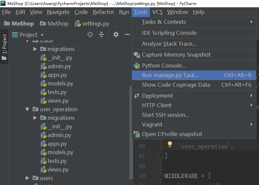This screenshot has height=185, width=259.
Task: Open the Code menu
Action: click(x=81, y=12)
